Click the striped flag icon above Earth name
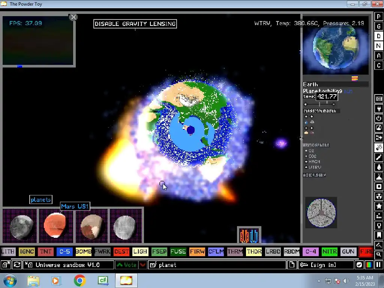 pyautogui.click(x=355, y=78)
